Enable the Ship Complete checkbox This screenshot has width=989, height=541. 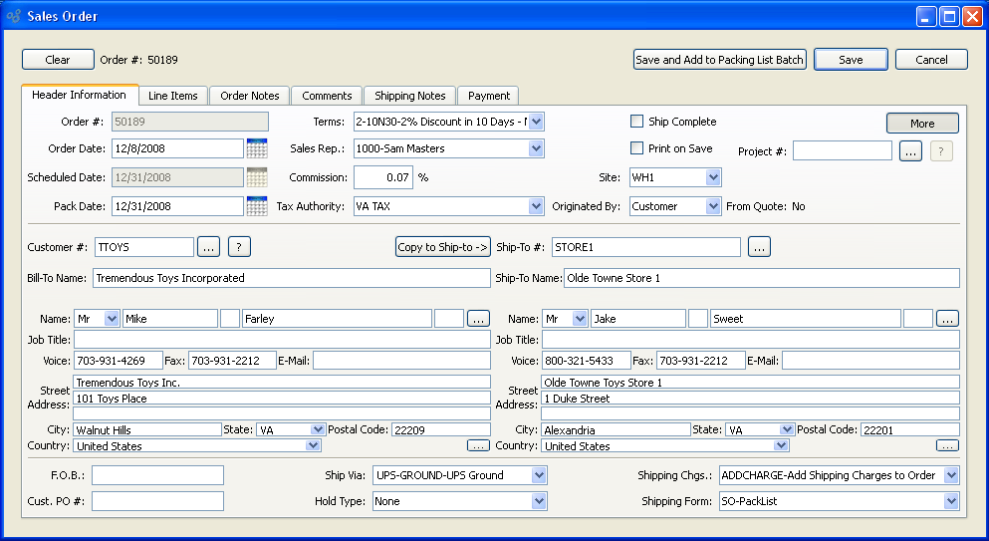(x=637, y=122)
